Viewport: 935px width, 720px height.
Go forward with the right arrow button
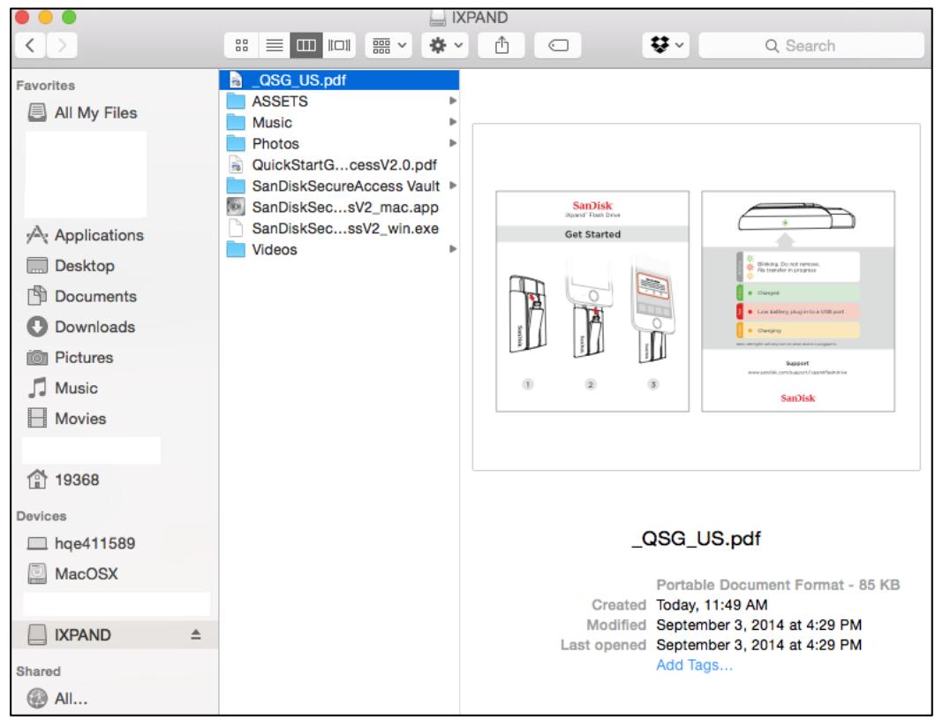62,45
